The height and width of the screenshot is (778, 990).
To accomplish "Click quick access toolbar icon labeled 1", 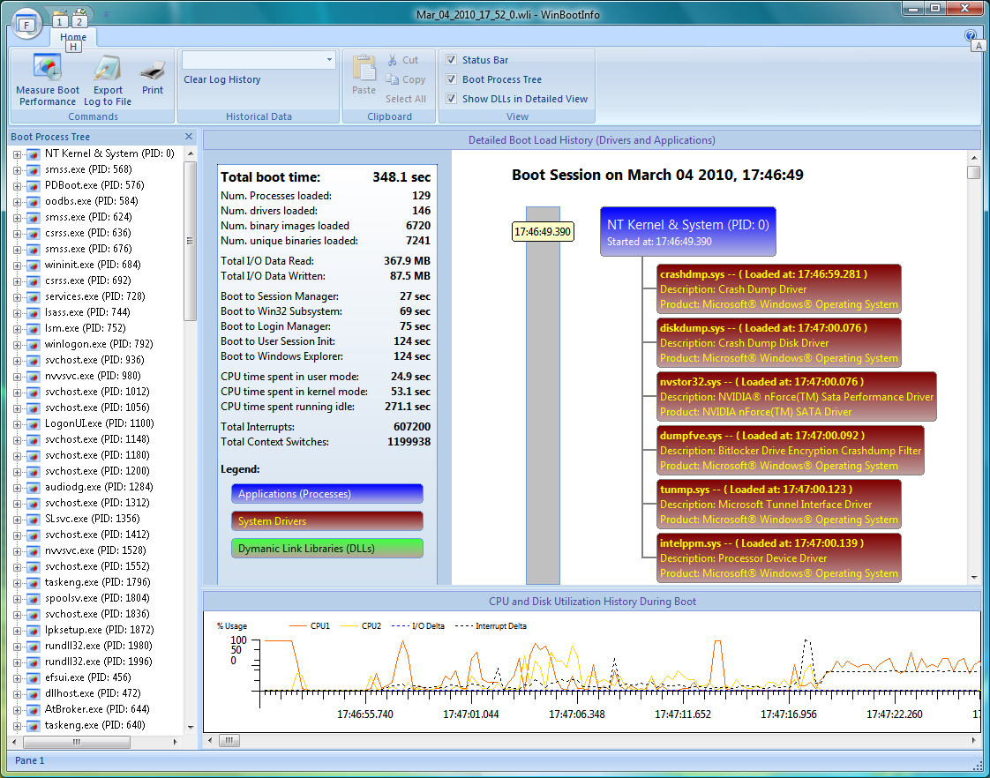I will coord(59,17).
